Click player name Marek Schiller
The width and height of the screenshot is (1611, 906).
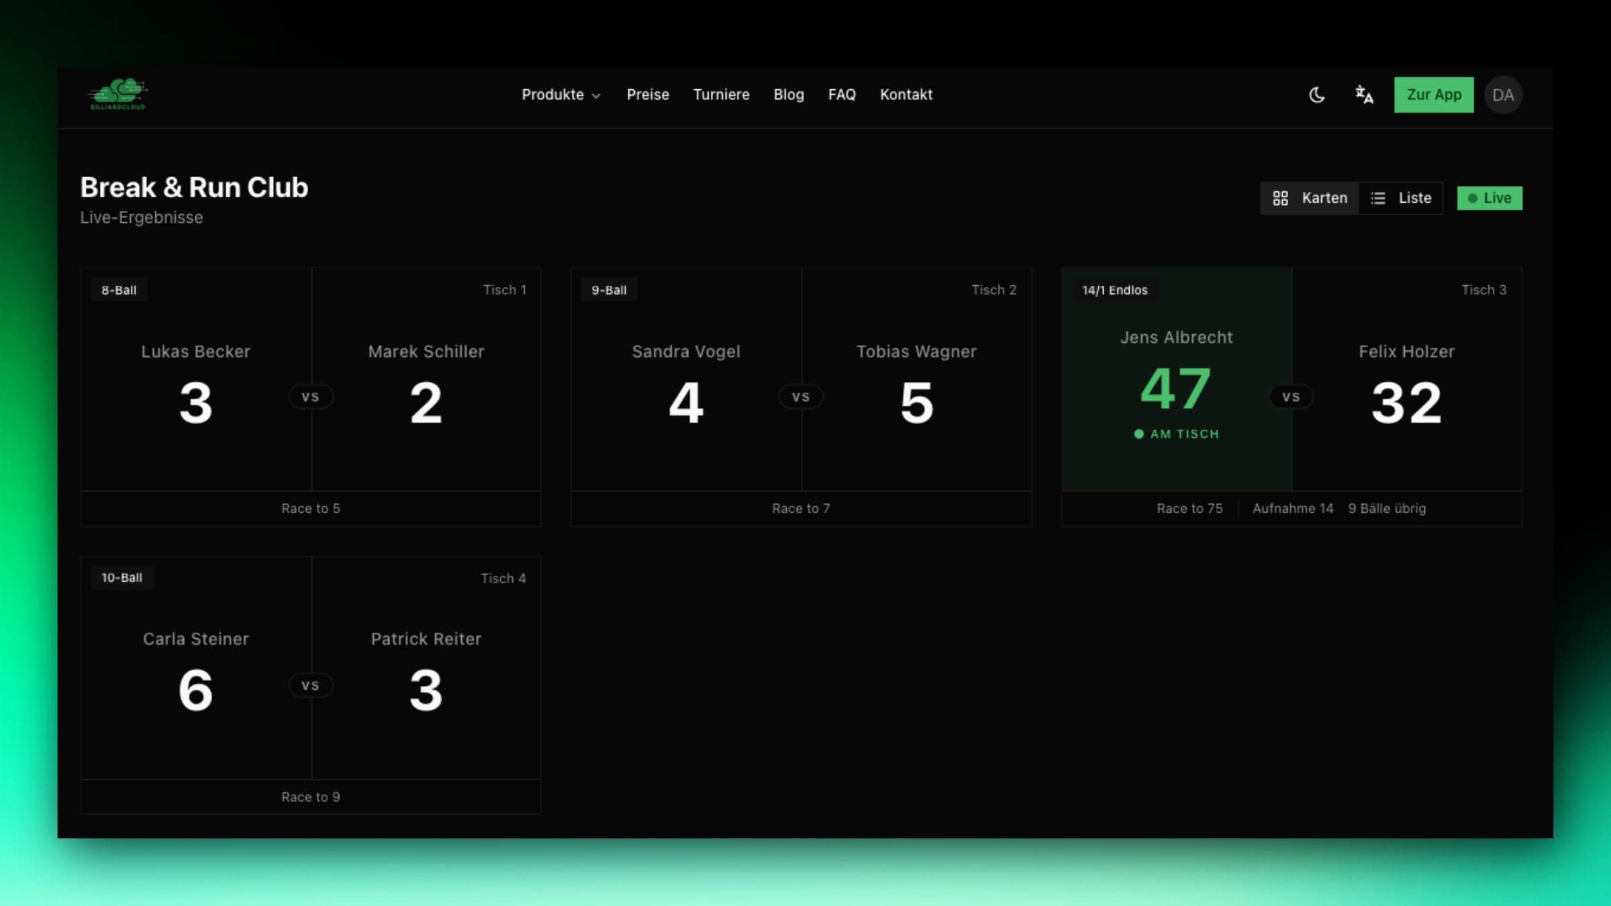[x=426, y=352]
